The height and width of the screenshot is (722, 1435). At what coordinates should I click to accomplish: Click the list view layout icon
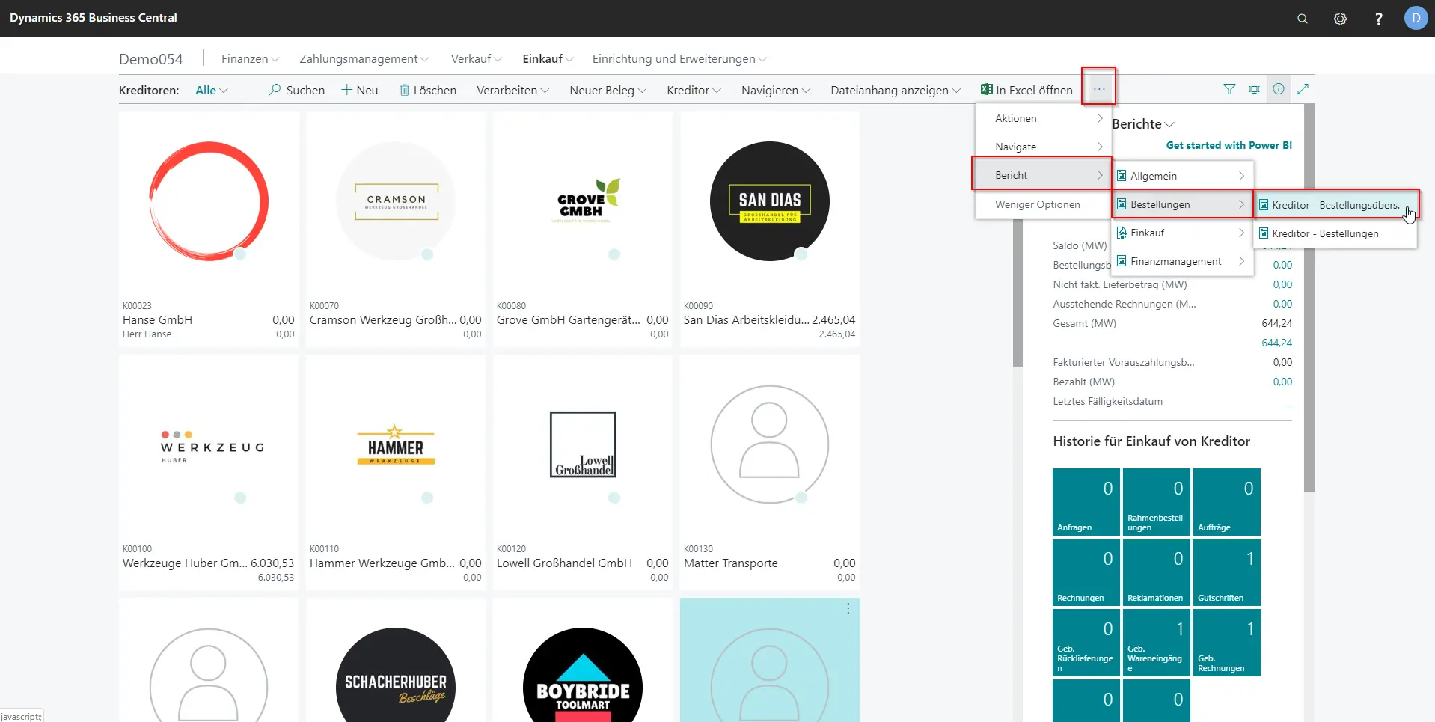(x=1254, y=89)
